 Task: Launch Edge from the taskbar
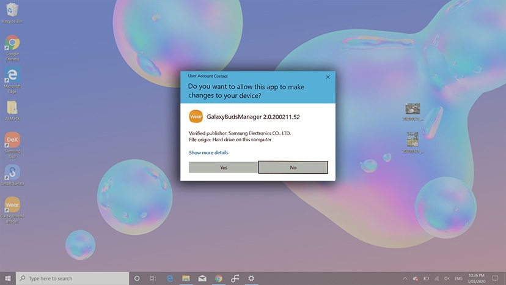click(169, 278)
